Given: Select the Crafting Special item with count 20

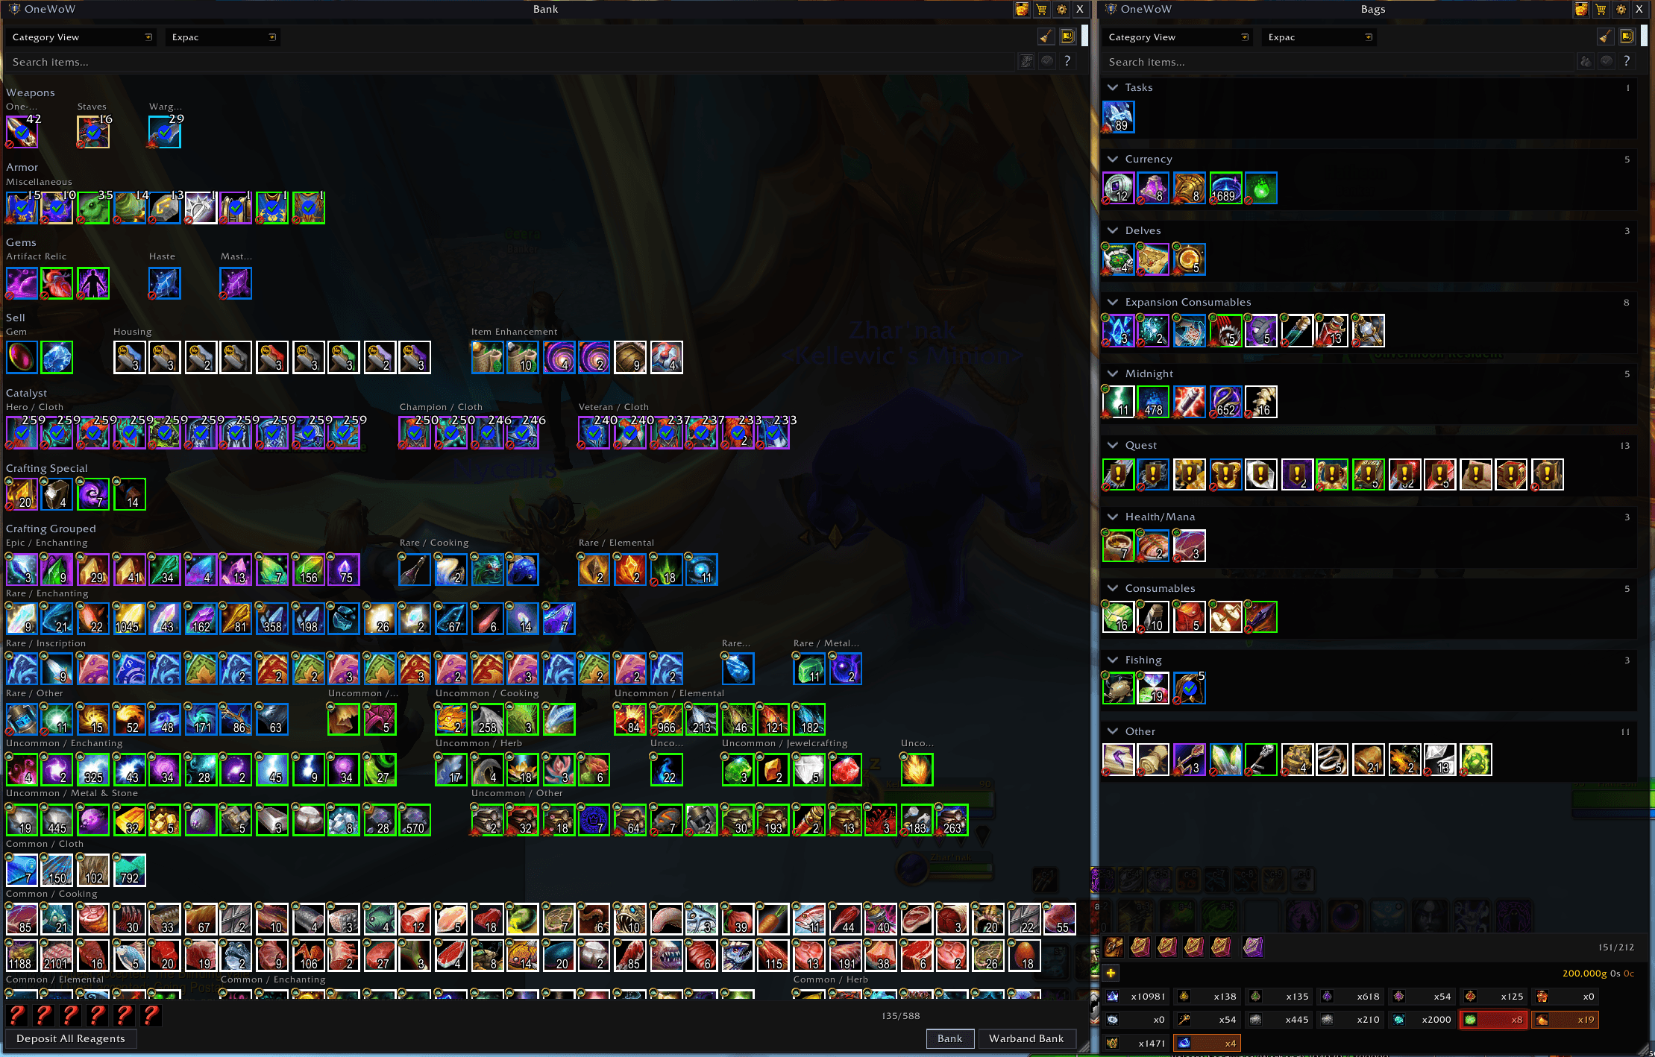Looking at the screenshot, I should click(x=22, y=494).
